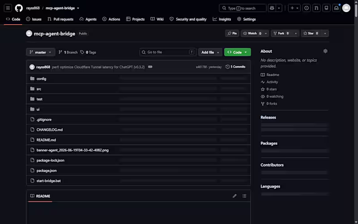
Task: Open the 0 forks link in About
Action: click(269, 103)
